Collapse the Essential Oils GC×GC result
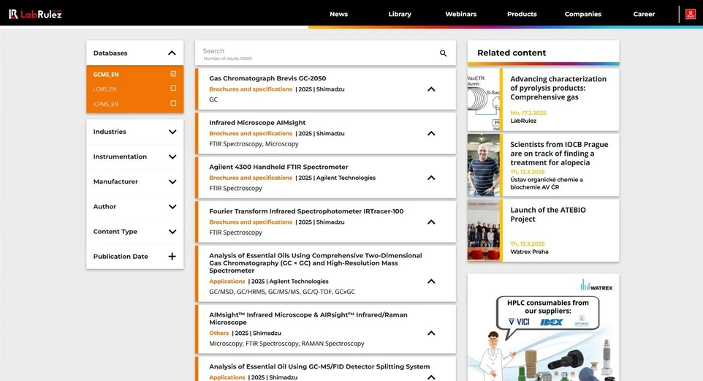The width and height of the screenshot is (703, 381). tap(431, 281)
